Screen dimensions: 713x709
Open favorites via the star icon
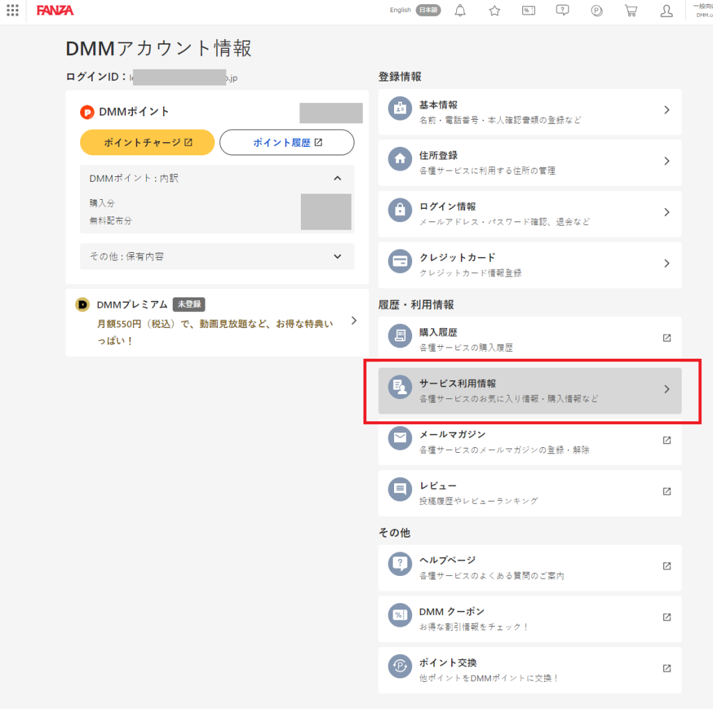[494, 10]
